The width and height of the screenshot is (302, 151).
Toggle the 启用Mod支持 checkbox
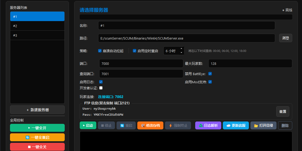[210, 82]
